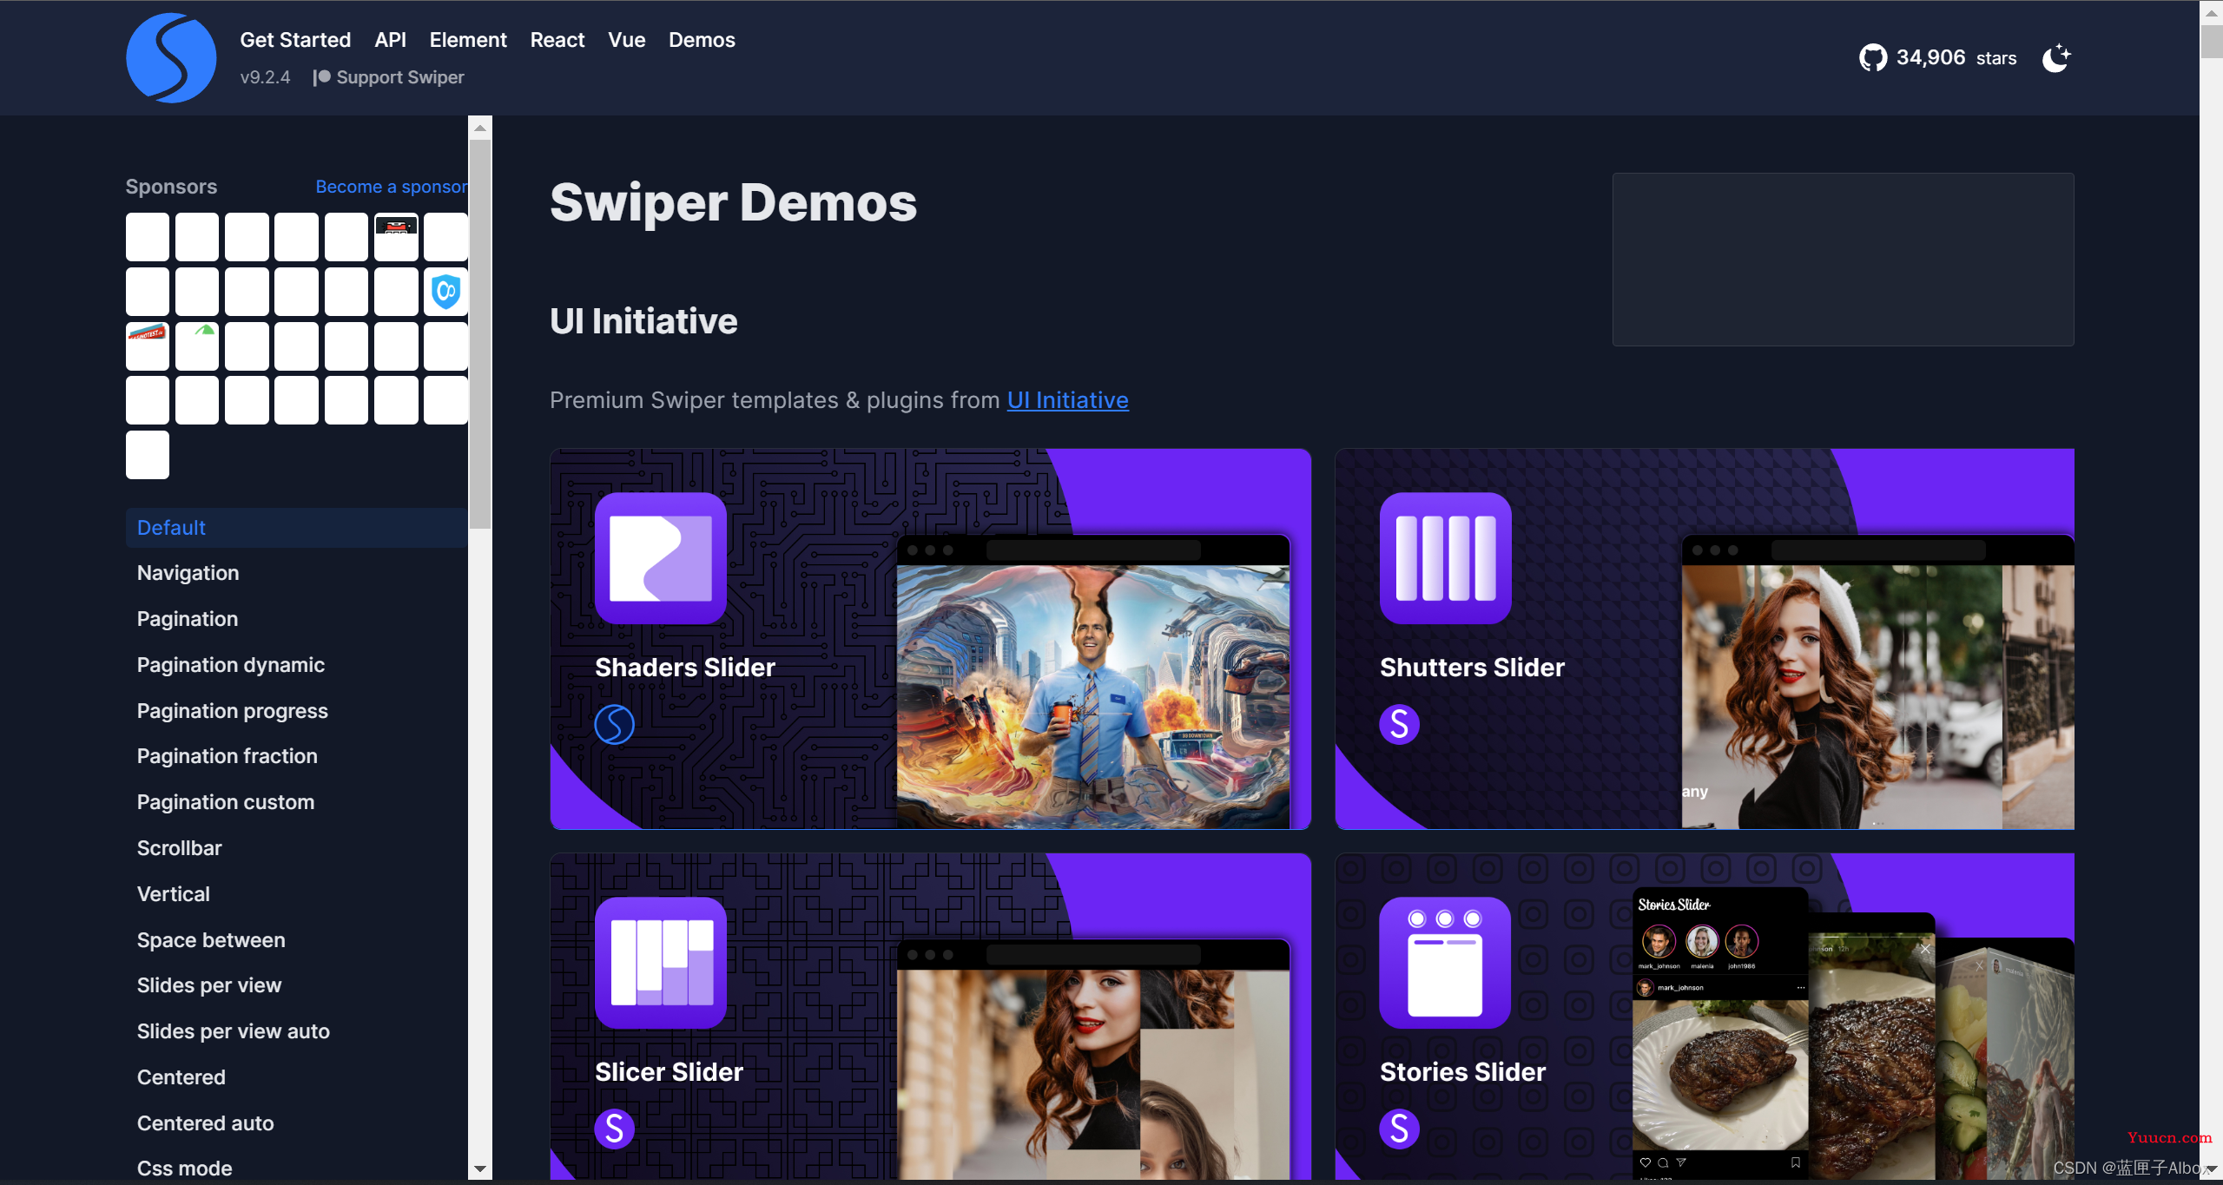Open the Element menu item
This screenshot has height=1185, width=2223.
coord(468,40)
